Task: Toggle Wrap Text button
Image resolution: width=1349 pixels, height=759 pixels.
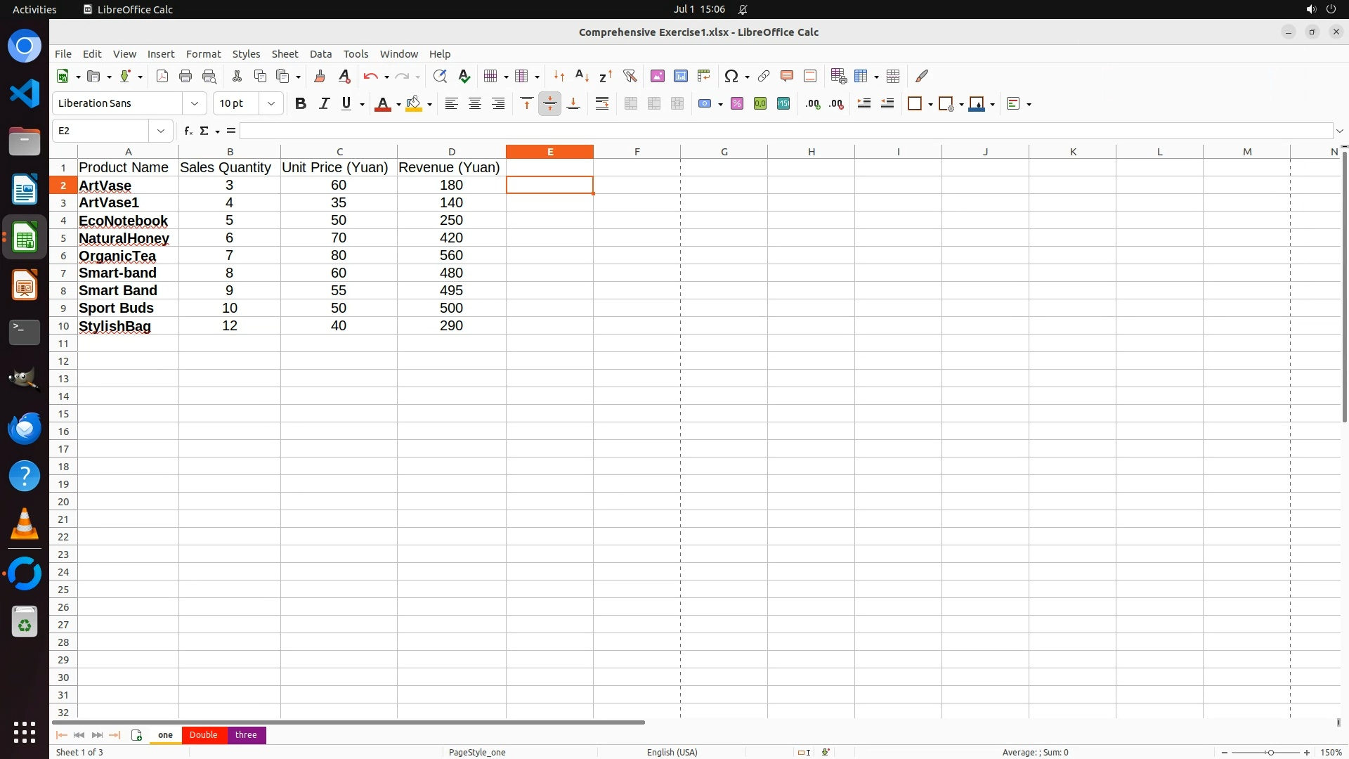Action: point(602,103)
